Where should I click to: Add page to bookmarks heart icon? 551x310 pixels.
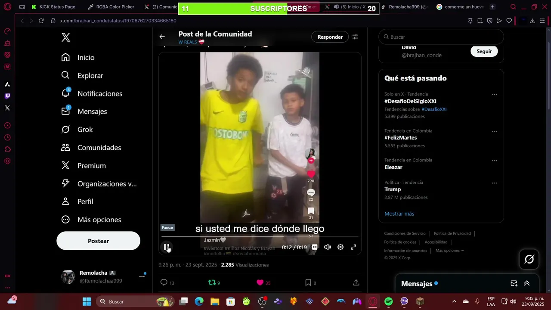(509, 21)
